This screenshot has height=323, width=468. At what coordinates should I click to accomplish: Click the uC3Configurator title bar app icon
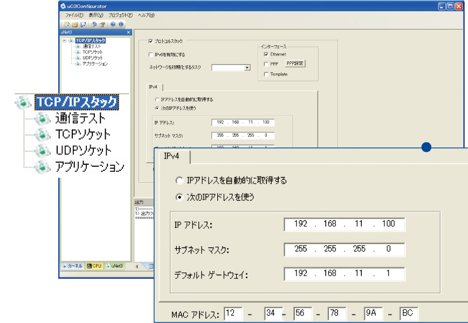(x=63, y=6)
